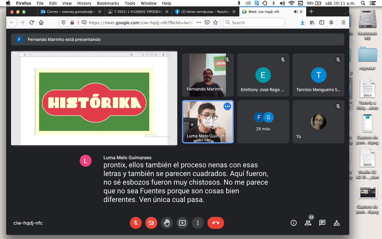Open the activities icon

click(337, 223)
